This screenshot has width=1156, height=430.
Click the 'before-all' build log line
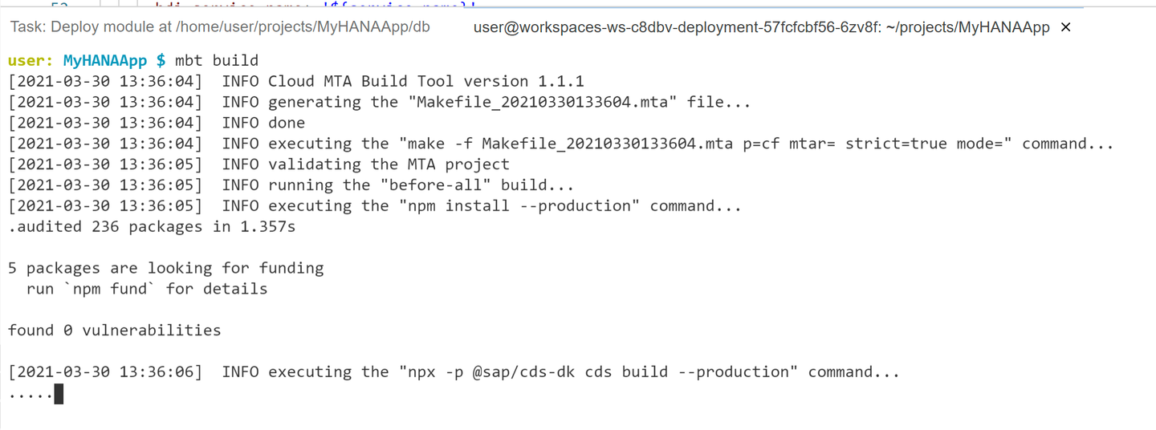(291, 185)
